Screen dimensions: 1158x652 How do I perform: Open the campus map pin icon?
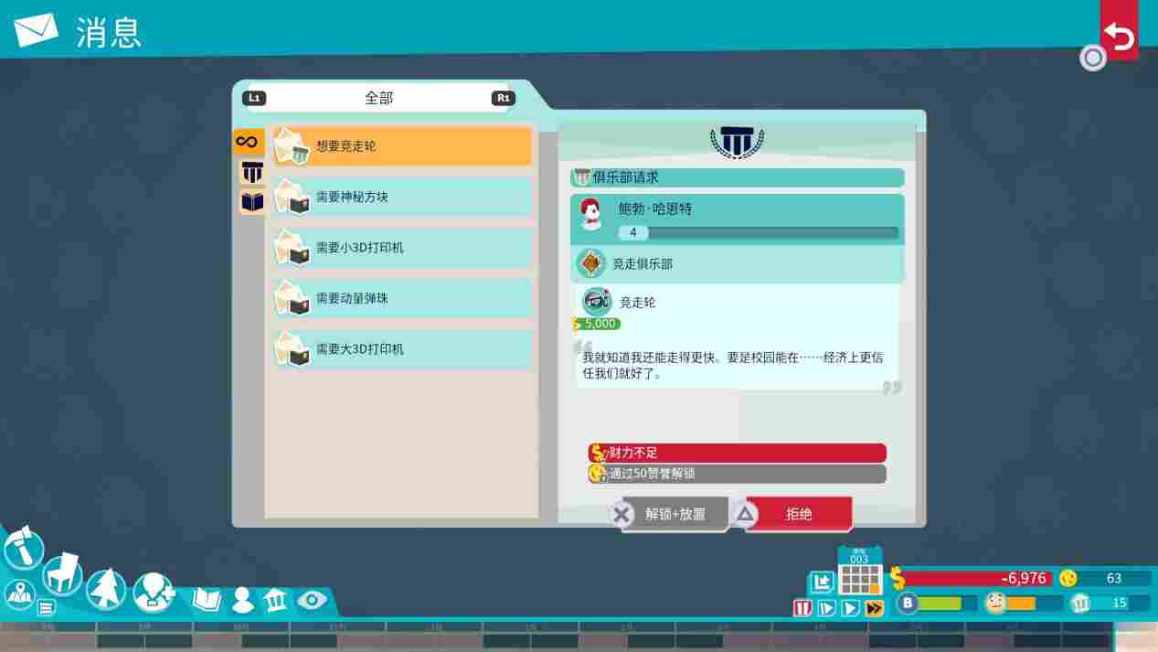coord(20,596)
